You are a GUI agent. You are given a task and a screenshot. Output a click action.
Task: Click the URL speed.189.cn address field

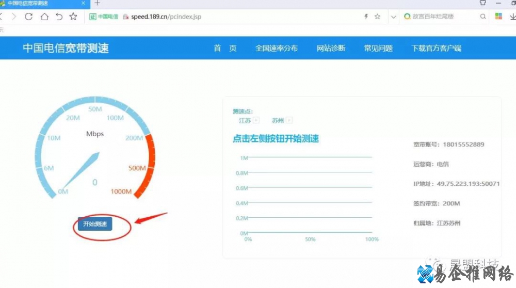[166, 17]
